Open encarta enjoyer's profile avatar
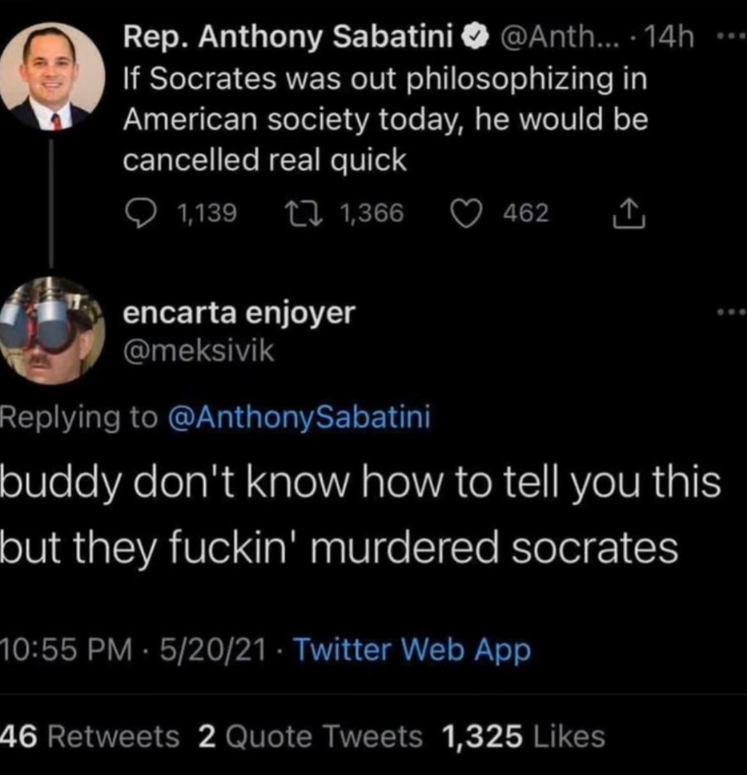Image resolution: width=747 pixels, height=775 pixels. pyautogui.click(x=52, y=331)
